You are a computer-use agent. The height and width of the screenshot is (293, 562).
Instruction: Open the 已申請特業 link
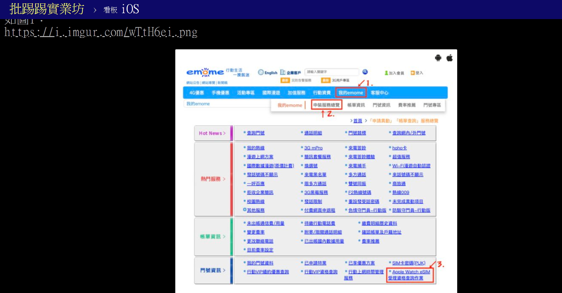pos(315,263)
